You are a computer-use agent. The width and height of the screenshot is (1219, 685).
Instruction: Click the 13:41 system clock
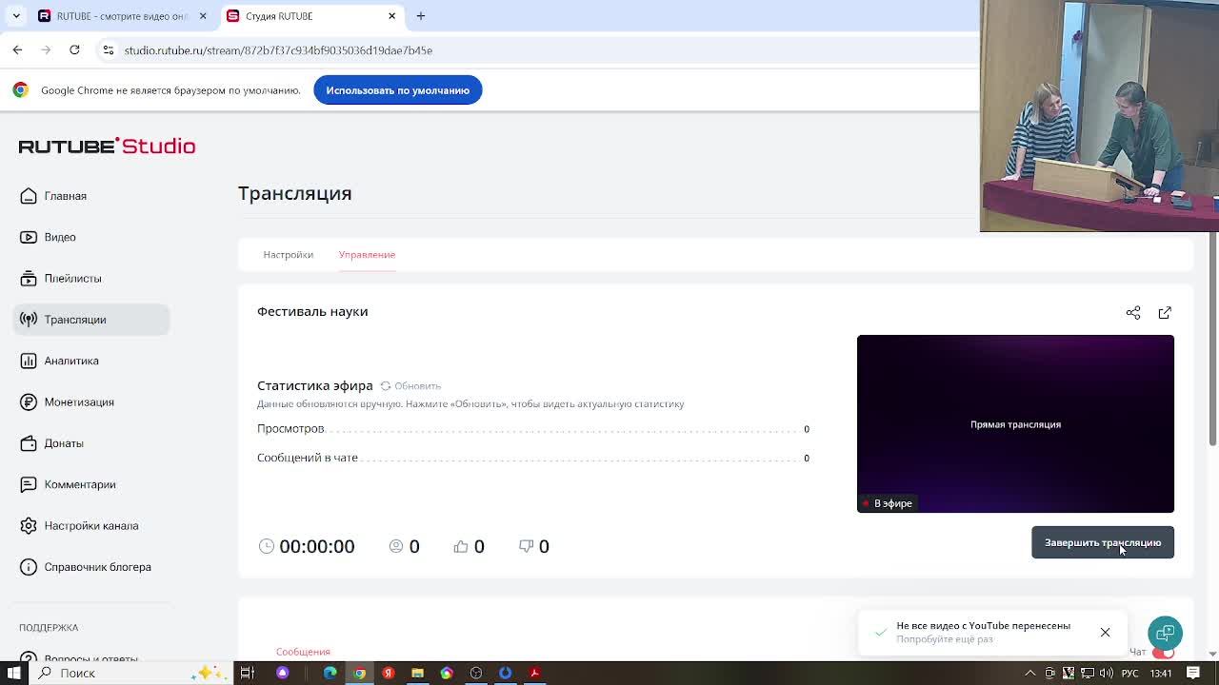(1161, 673)
